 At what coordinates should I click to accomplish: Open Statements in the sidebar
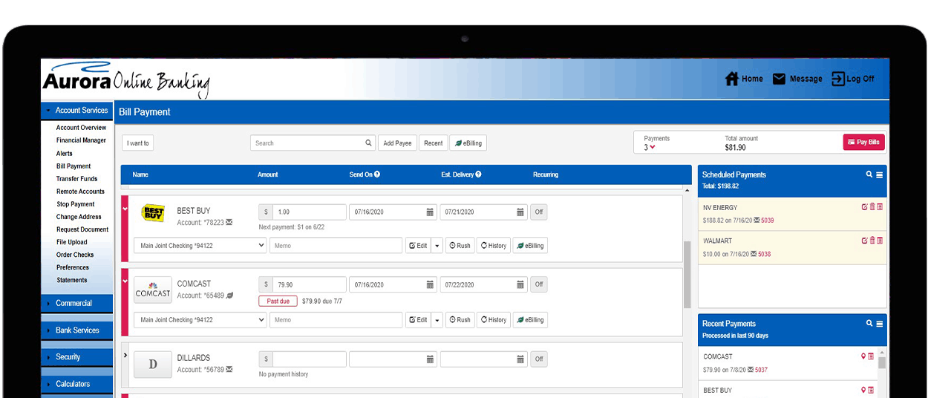tap(72, 280)
